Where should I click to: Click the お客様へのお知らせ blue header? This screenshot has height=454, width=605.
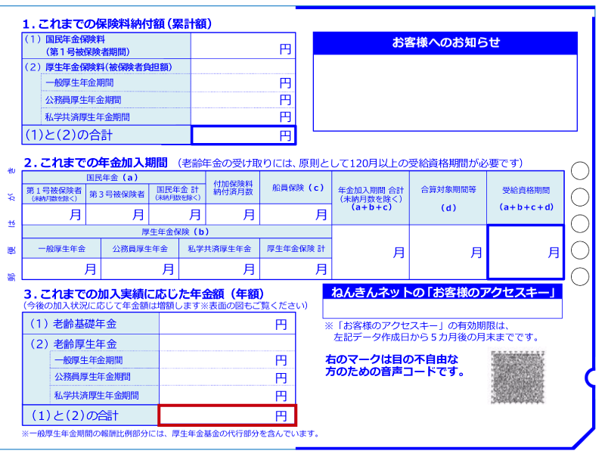coord(445,43)
